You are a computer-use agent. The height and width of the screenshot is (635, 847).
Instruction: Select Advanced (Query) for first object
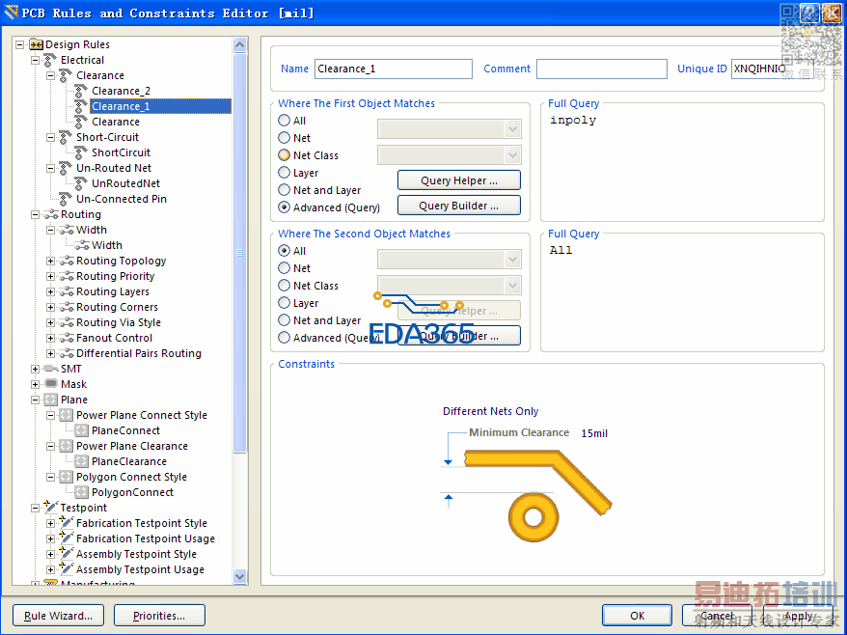click(x=285, y=207)
